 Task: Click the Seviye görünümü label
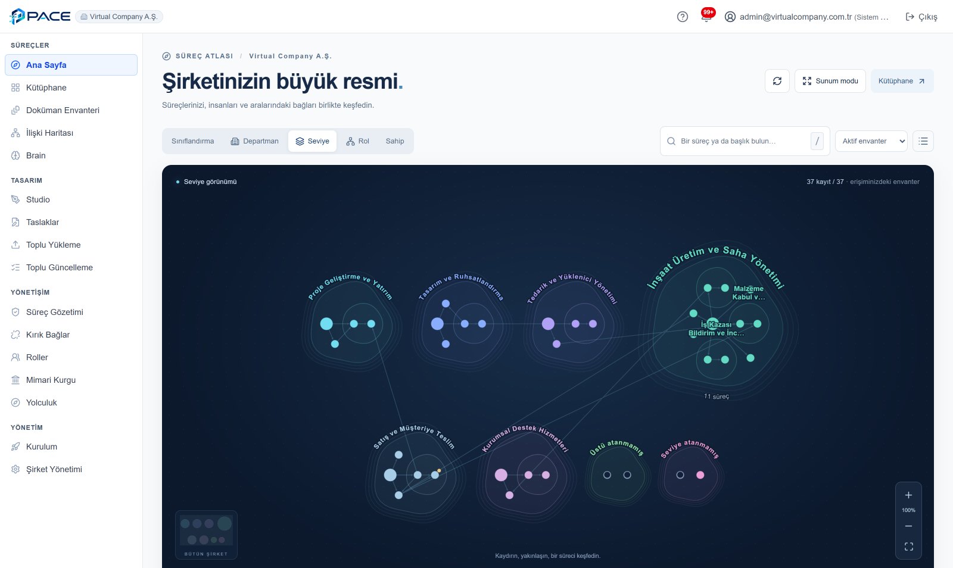210,182
